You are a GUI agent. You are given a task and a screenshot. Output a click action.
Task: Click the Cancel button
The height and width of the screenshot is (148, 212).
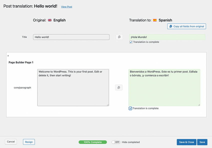(11, 142)
